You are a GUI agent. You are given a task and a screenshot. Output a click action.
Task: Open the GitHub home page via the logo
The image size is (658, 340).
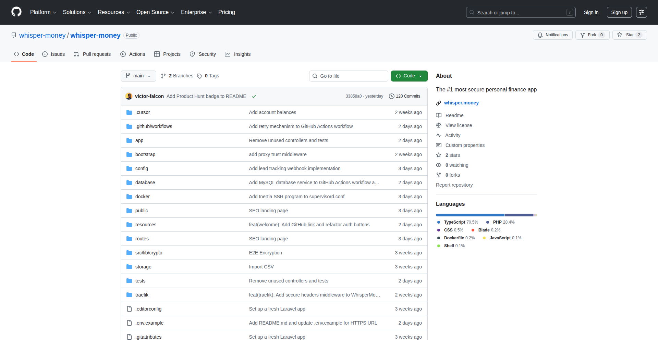(x=16, y=12)
